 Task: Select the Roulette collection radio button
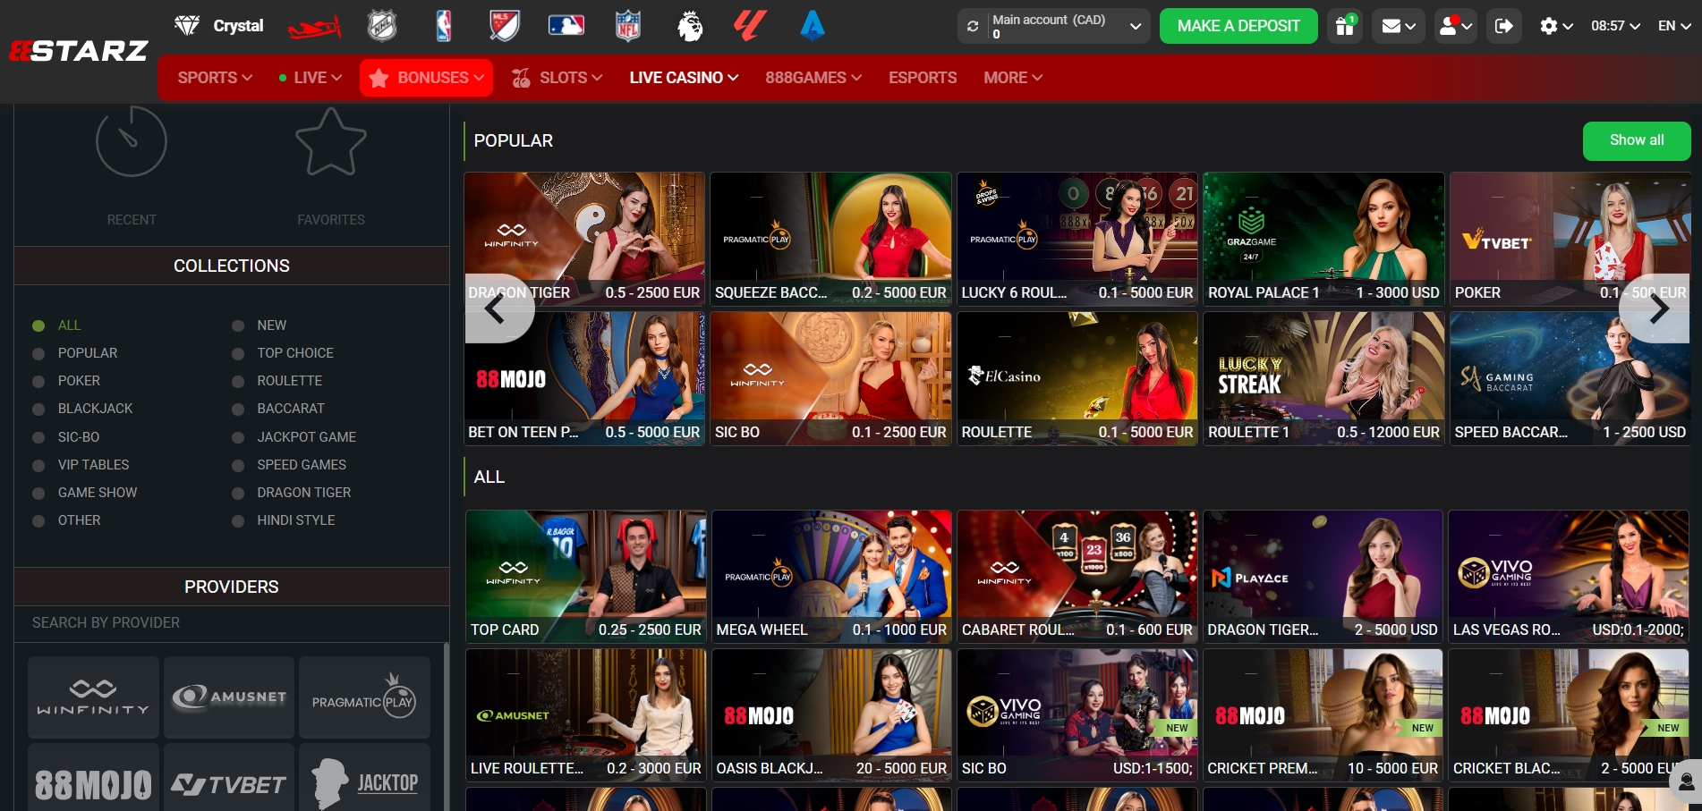(x=238, y=382)
